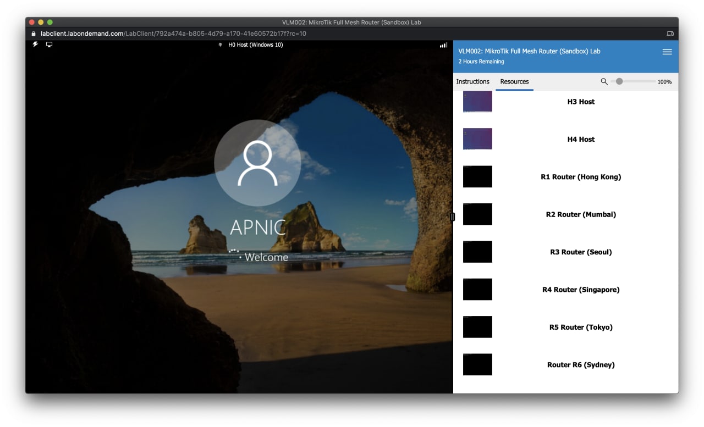The image size is (704, 427).
Task: Click the lightning bolt commands icon
Action: tap(35, 45)
